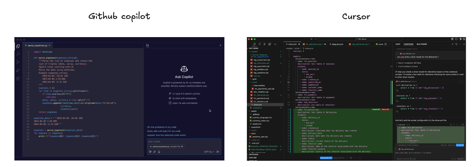Open Search in Copilot window activity bar
The width and height of the screenshot is (474, 167).
(18, 54)
